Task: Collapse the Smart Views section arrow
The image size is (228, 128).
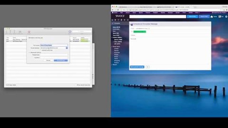Action: [x=112, y=47]
